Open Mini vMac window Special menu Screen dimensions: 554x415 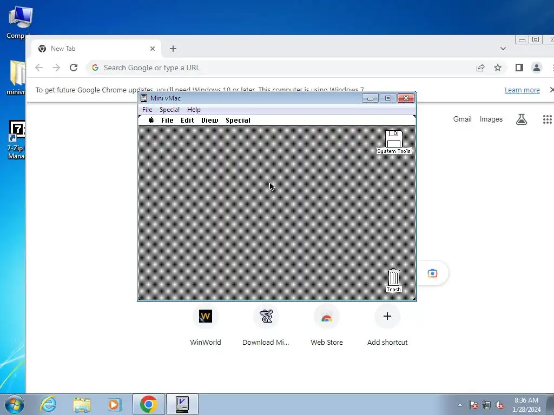tap(169, 109)
